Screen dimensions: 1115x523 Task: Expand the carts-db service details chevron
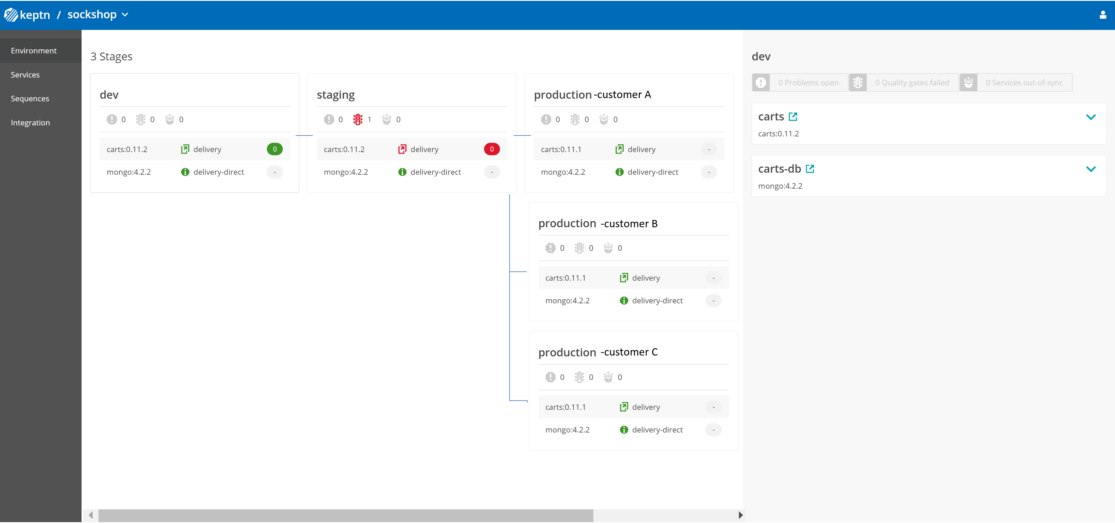pyautogui.click(x=1091, y=169)
